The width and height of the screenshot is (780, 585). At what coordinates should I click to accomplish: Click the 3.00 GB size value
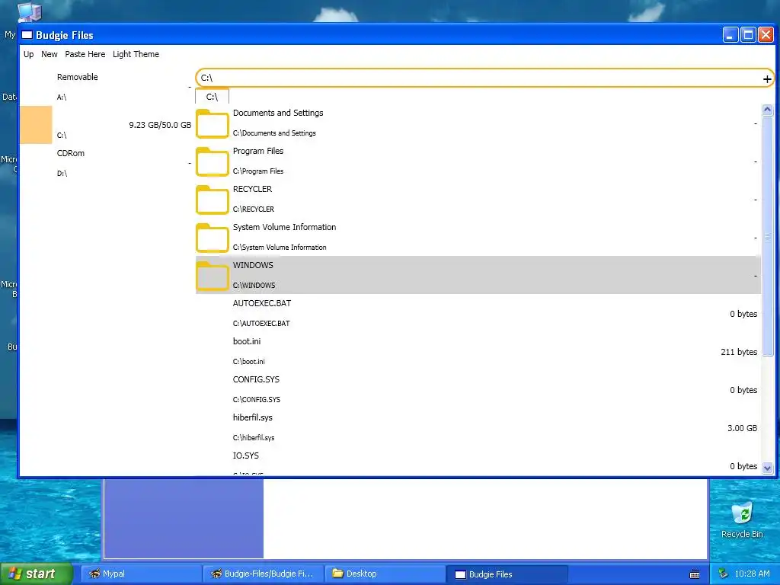coord(742,428)
